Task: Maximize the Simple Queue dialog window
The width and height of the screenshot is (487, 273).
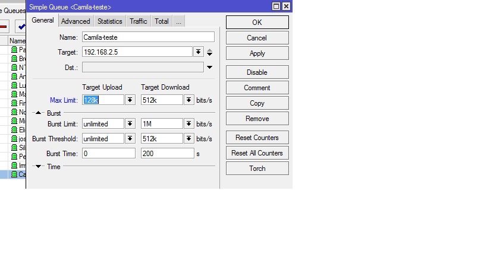Action: 276,6
